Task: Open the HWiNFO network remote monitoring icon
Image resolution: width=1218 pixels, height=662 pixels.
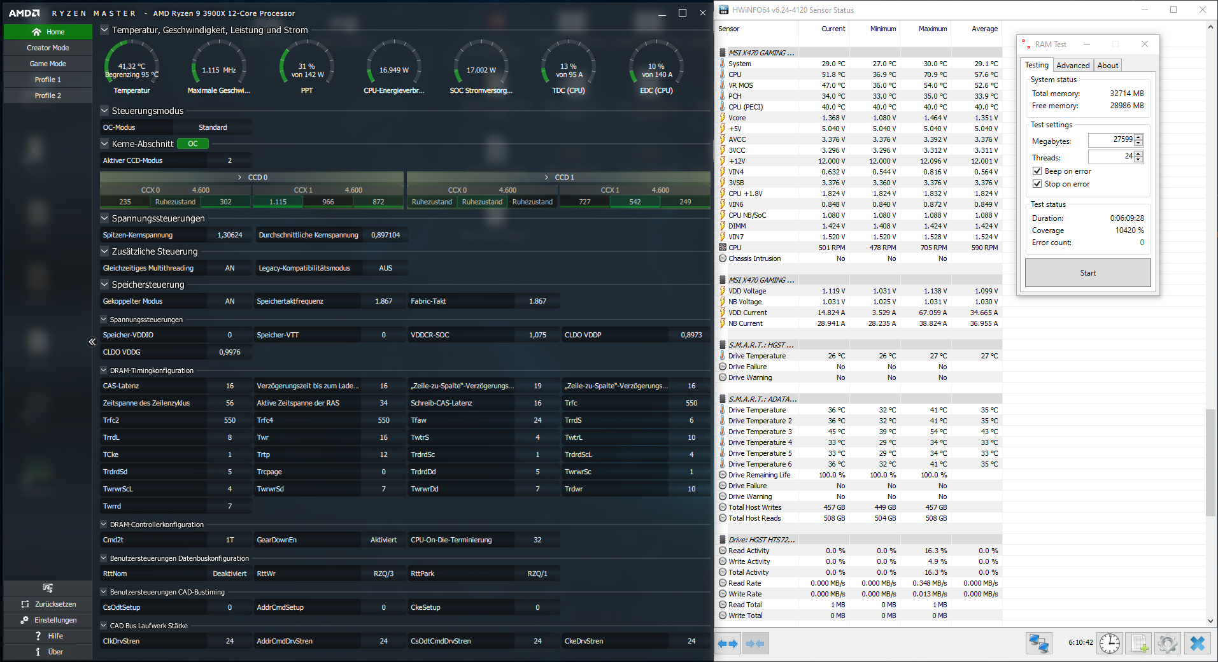Action: click(x=1039, y=643)
